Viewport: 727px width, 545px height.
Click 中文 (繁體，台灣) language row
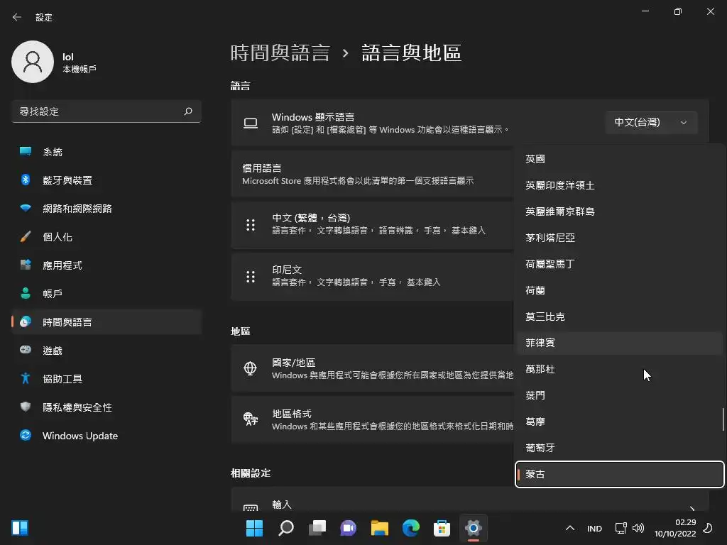pyautogui.click(x=372, y=225)
